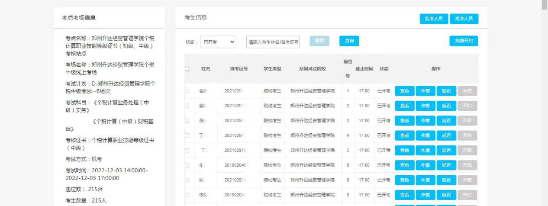Click 延迟 button for seat 9 candidate
Viewport: 548px width, 206px height.
(446, 195)
